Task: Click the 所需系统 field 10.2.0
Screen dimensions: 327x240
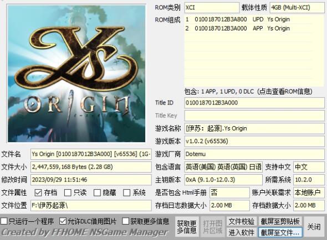Action: pos(309,180)
